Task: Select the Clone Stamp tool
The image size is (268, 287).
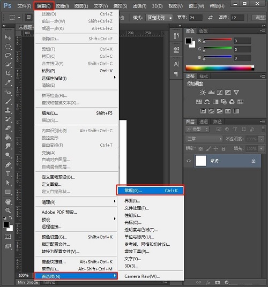Action: (x=8, y=110)
